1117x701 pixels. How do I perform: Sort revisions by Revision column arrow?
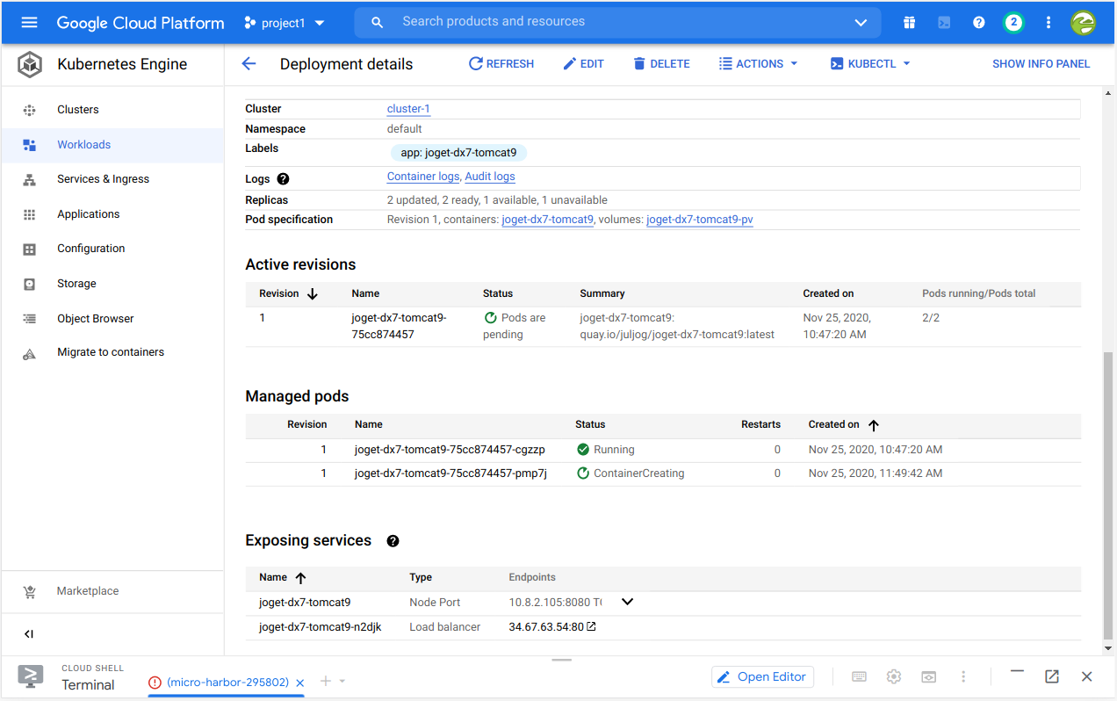coord(312,294)
